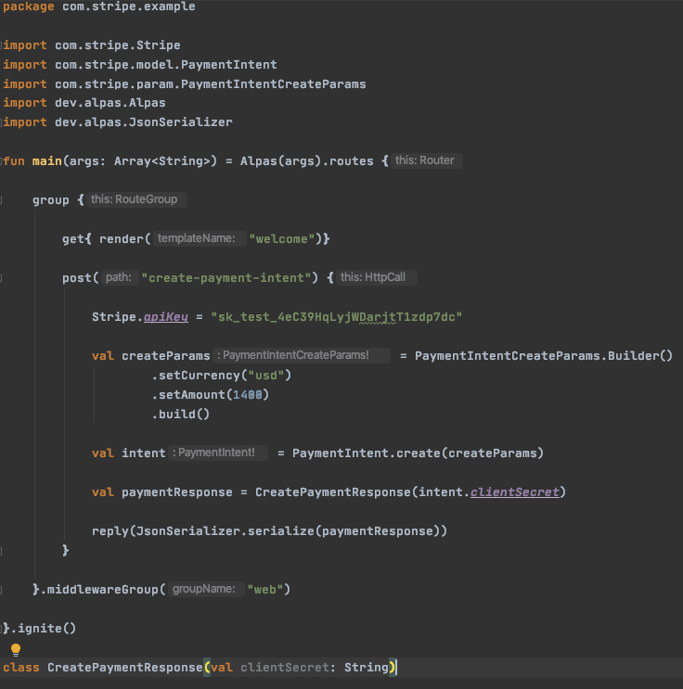Click JsonSerializer.serialize in the reply line
Viewport: 683px width, 689px height.
pyautogui.click(x=225, y=530)
